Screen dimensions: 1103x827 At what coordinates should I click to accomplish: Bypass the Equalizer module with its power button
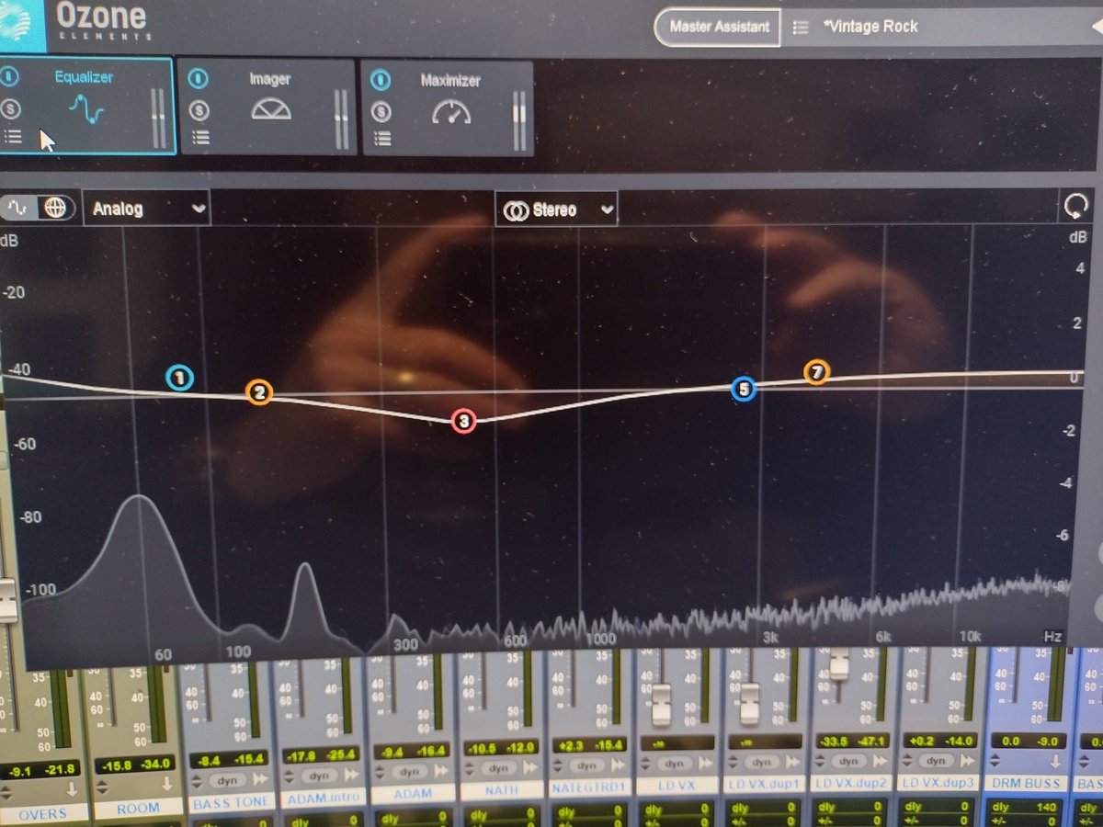pos(7,77)
